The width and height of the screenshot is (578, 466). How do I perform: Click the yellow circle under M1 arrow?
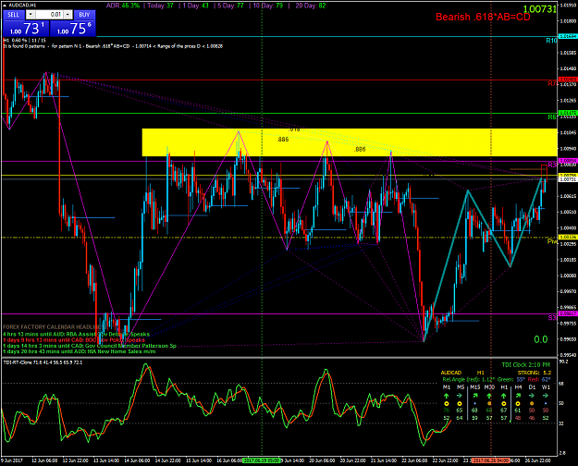coord(447,404)
